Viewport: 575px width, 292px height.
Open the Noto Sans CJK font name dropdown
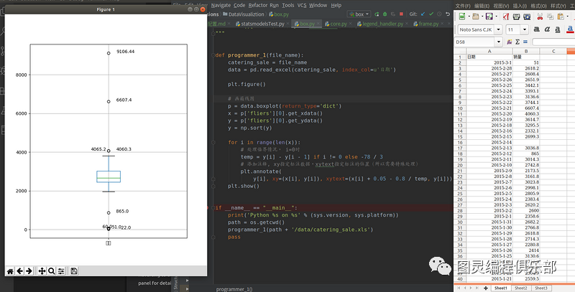(x=498, y=29)
